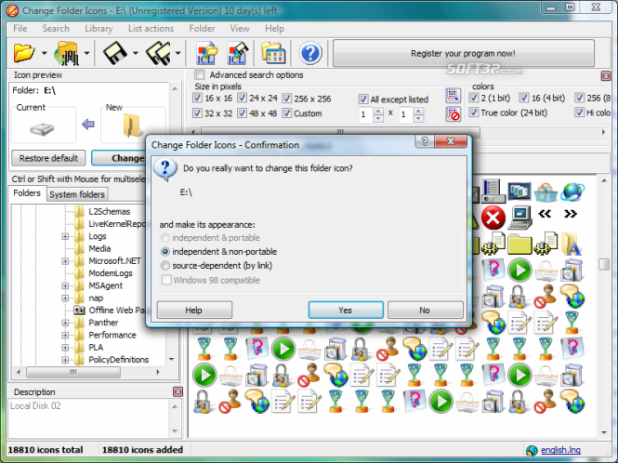The height and width of the screenshot is (463, 618).
Task: Toggle the Custom size checkbox
Action: coord(287,113)
